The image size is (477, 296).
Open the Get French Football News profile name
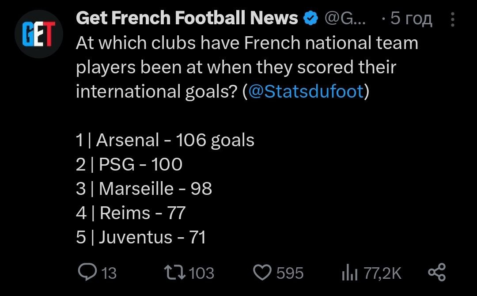[x=187, y=18]
